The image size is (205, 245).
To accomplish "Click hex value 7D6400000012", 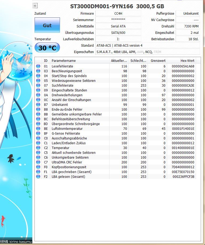I will [x=183, y=167].
